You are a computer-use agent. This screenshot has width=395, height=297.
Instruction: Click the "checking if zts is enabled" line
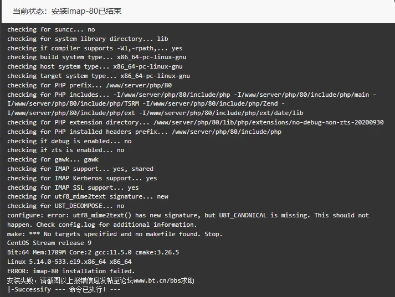(x=65, y=150)
